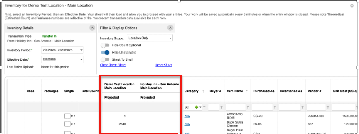Viewport: 359px width, 134px height.
Task: Click vendor number 857 cell
Action: (310, 124)
